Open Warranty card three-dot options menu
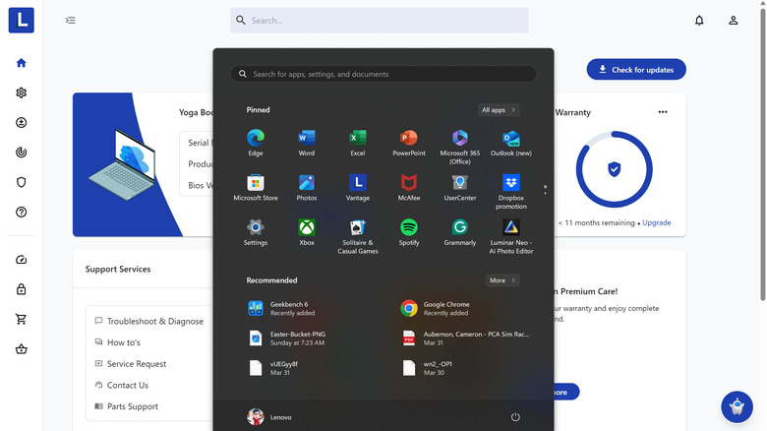The image size is (767, 431). tap(663, 112)
